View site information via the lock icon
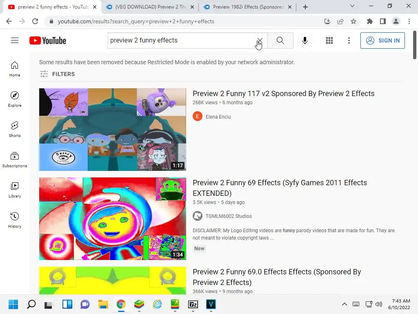Screen dimensions: 418x314 click(x=51, y=21)
